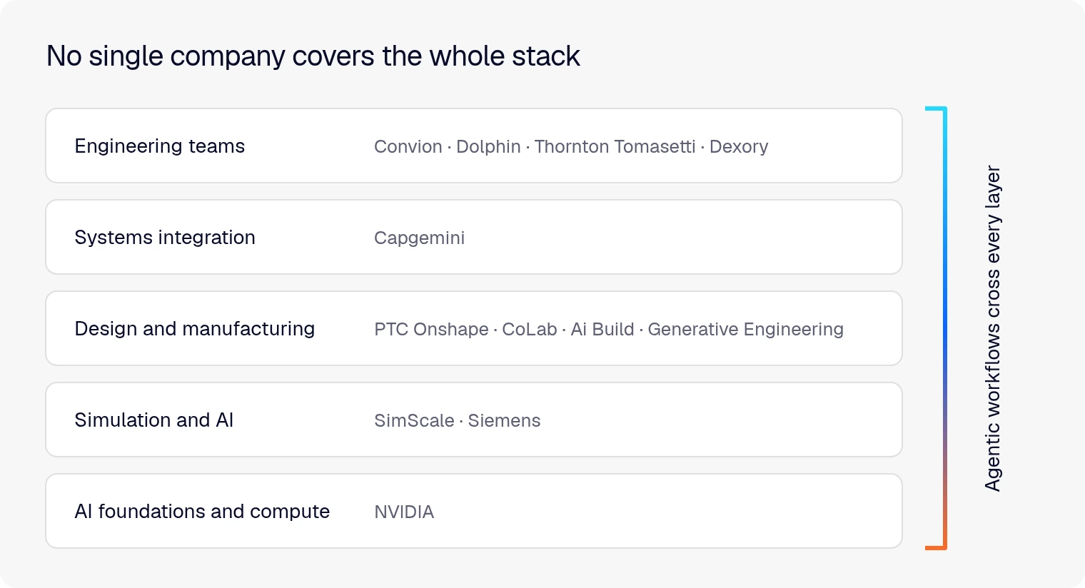Select the 'Engineering teams' layer label
This screenshot has width=1085, height=588.
click(160, 146)
